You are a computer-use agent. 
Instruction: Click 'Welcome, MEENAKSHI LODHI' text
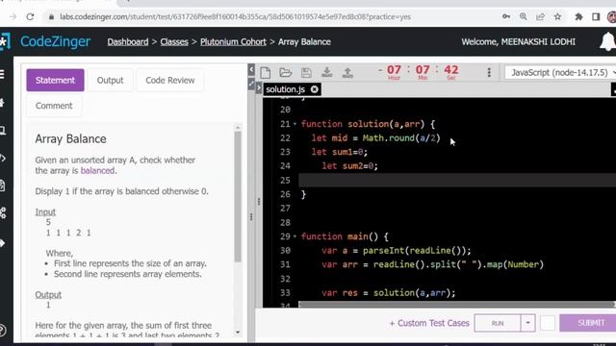518,42
